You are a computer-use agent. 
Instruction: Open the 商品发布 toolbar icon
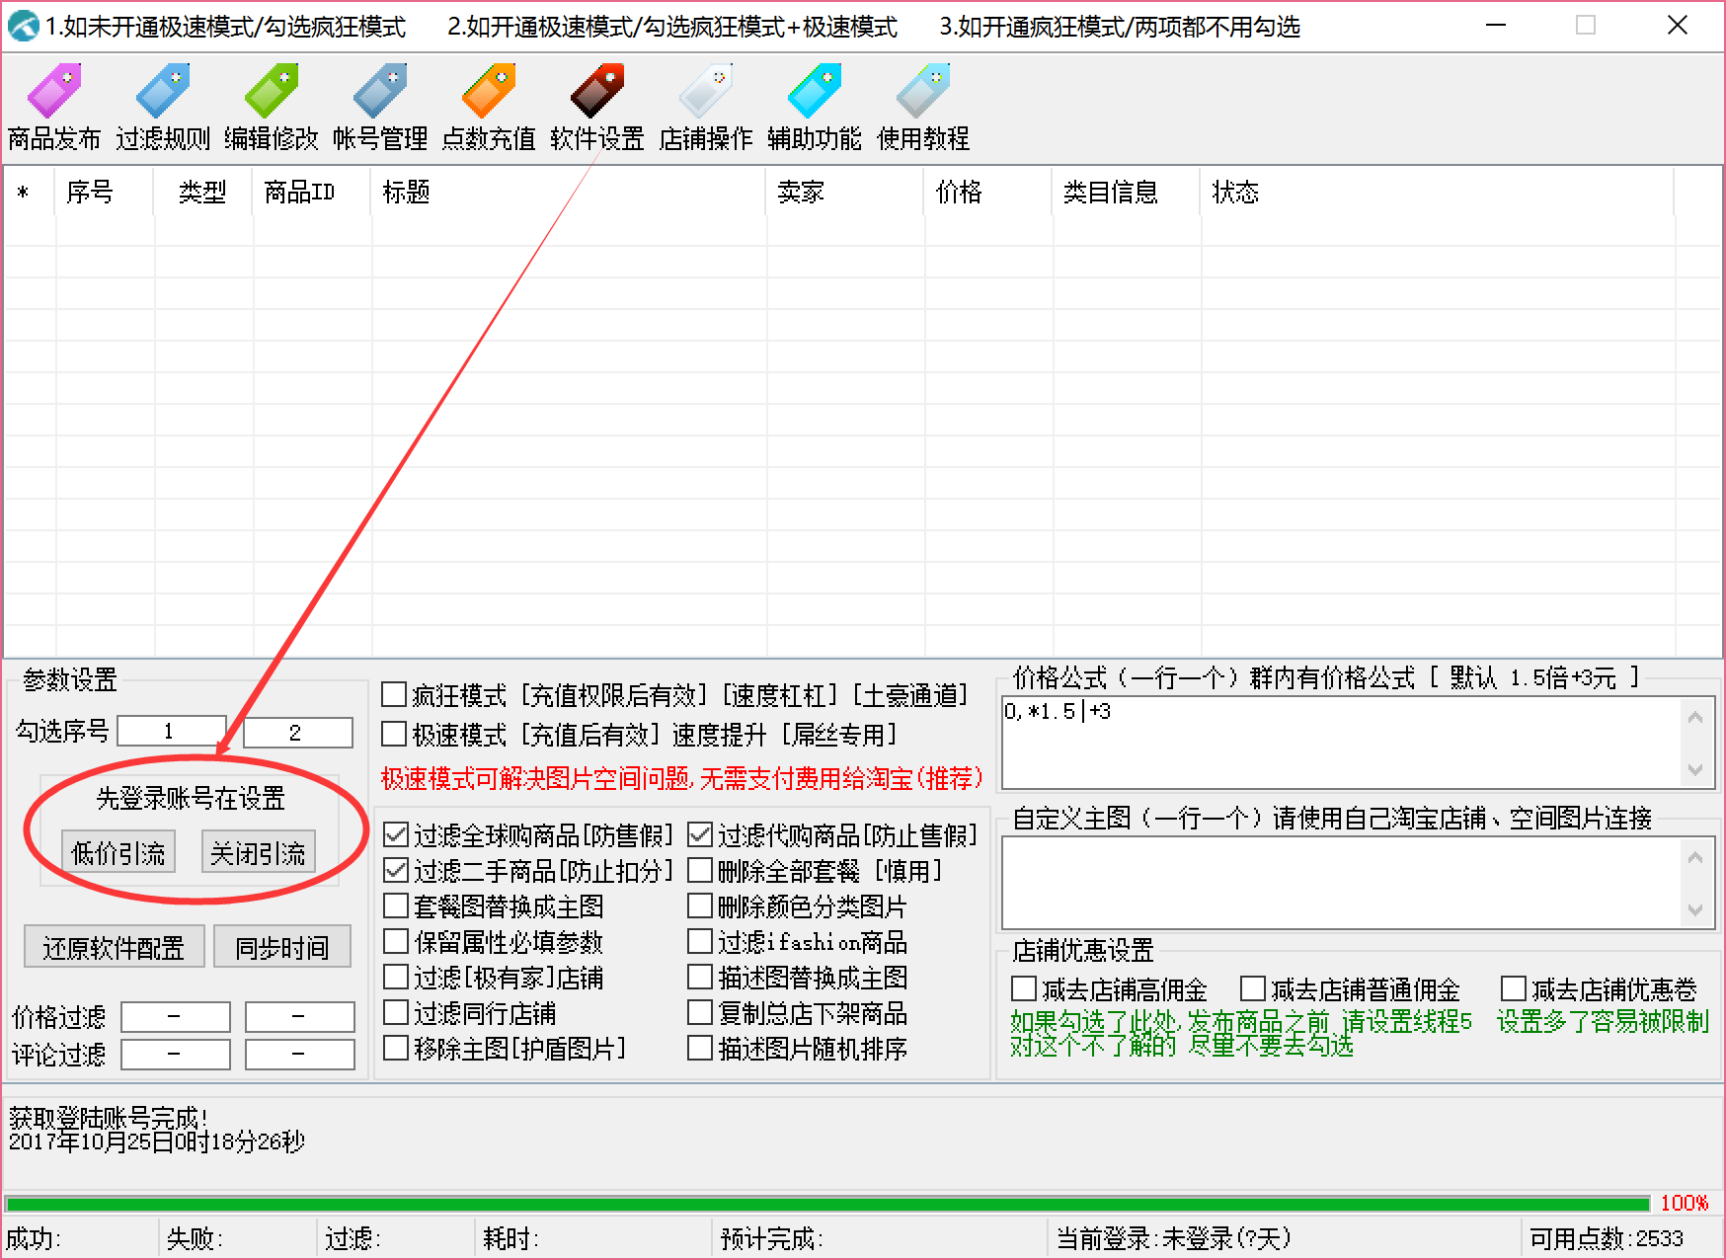pos(54,92)
